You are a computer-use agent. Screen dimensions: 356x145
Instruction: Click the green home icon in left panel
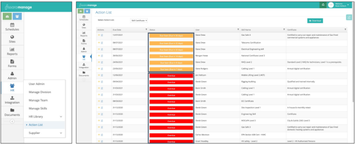click(7, 16)
